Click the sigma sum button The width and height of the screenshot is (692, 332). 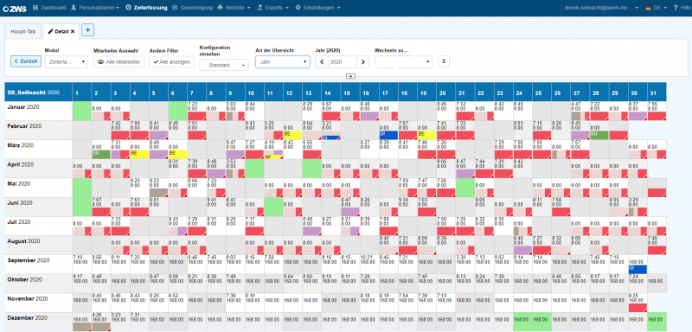(x=443, y=61)
